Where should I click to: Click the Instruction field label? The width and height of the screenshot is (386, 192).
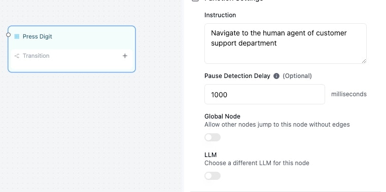[220, 15]
